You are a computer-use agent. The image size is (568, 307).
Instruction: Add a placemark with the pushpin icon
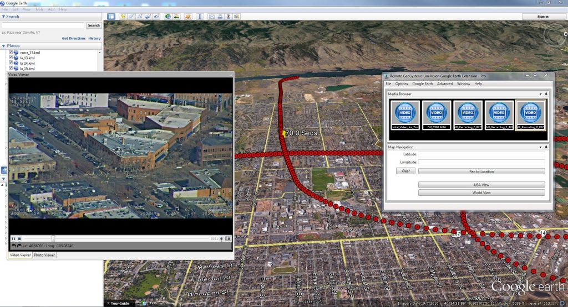123,17
